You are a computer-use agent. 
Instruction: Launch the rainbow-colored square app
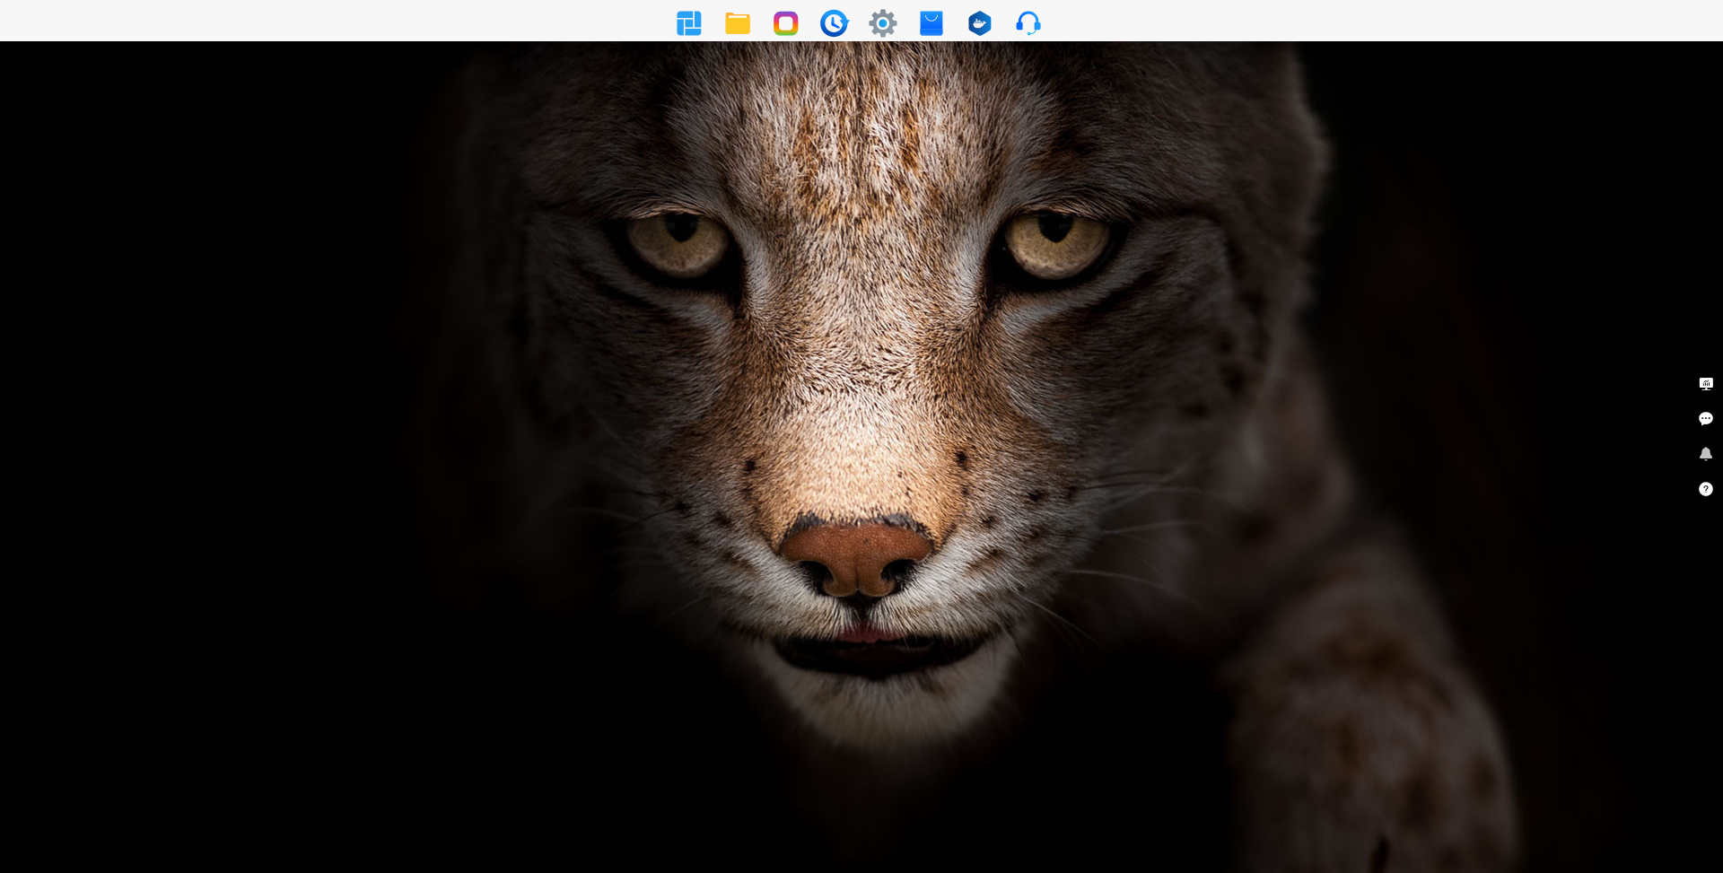tap(786, 23)
